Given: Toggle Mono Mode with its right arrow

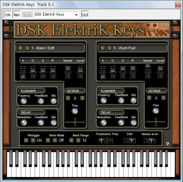Looking at the screenshot, I should point(55,140).
